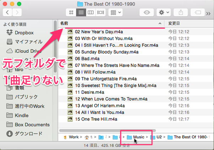Click Music folder in the path bar
The image size is (214, 150).
point(135,137)
